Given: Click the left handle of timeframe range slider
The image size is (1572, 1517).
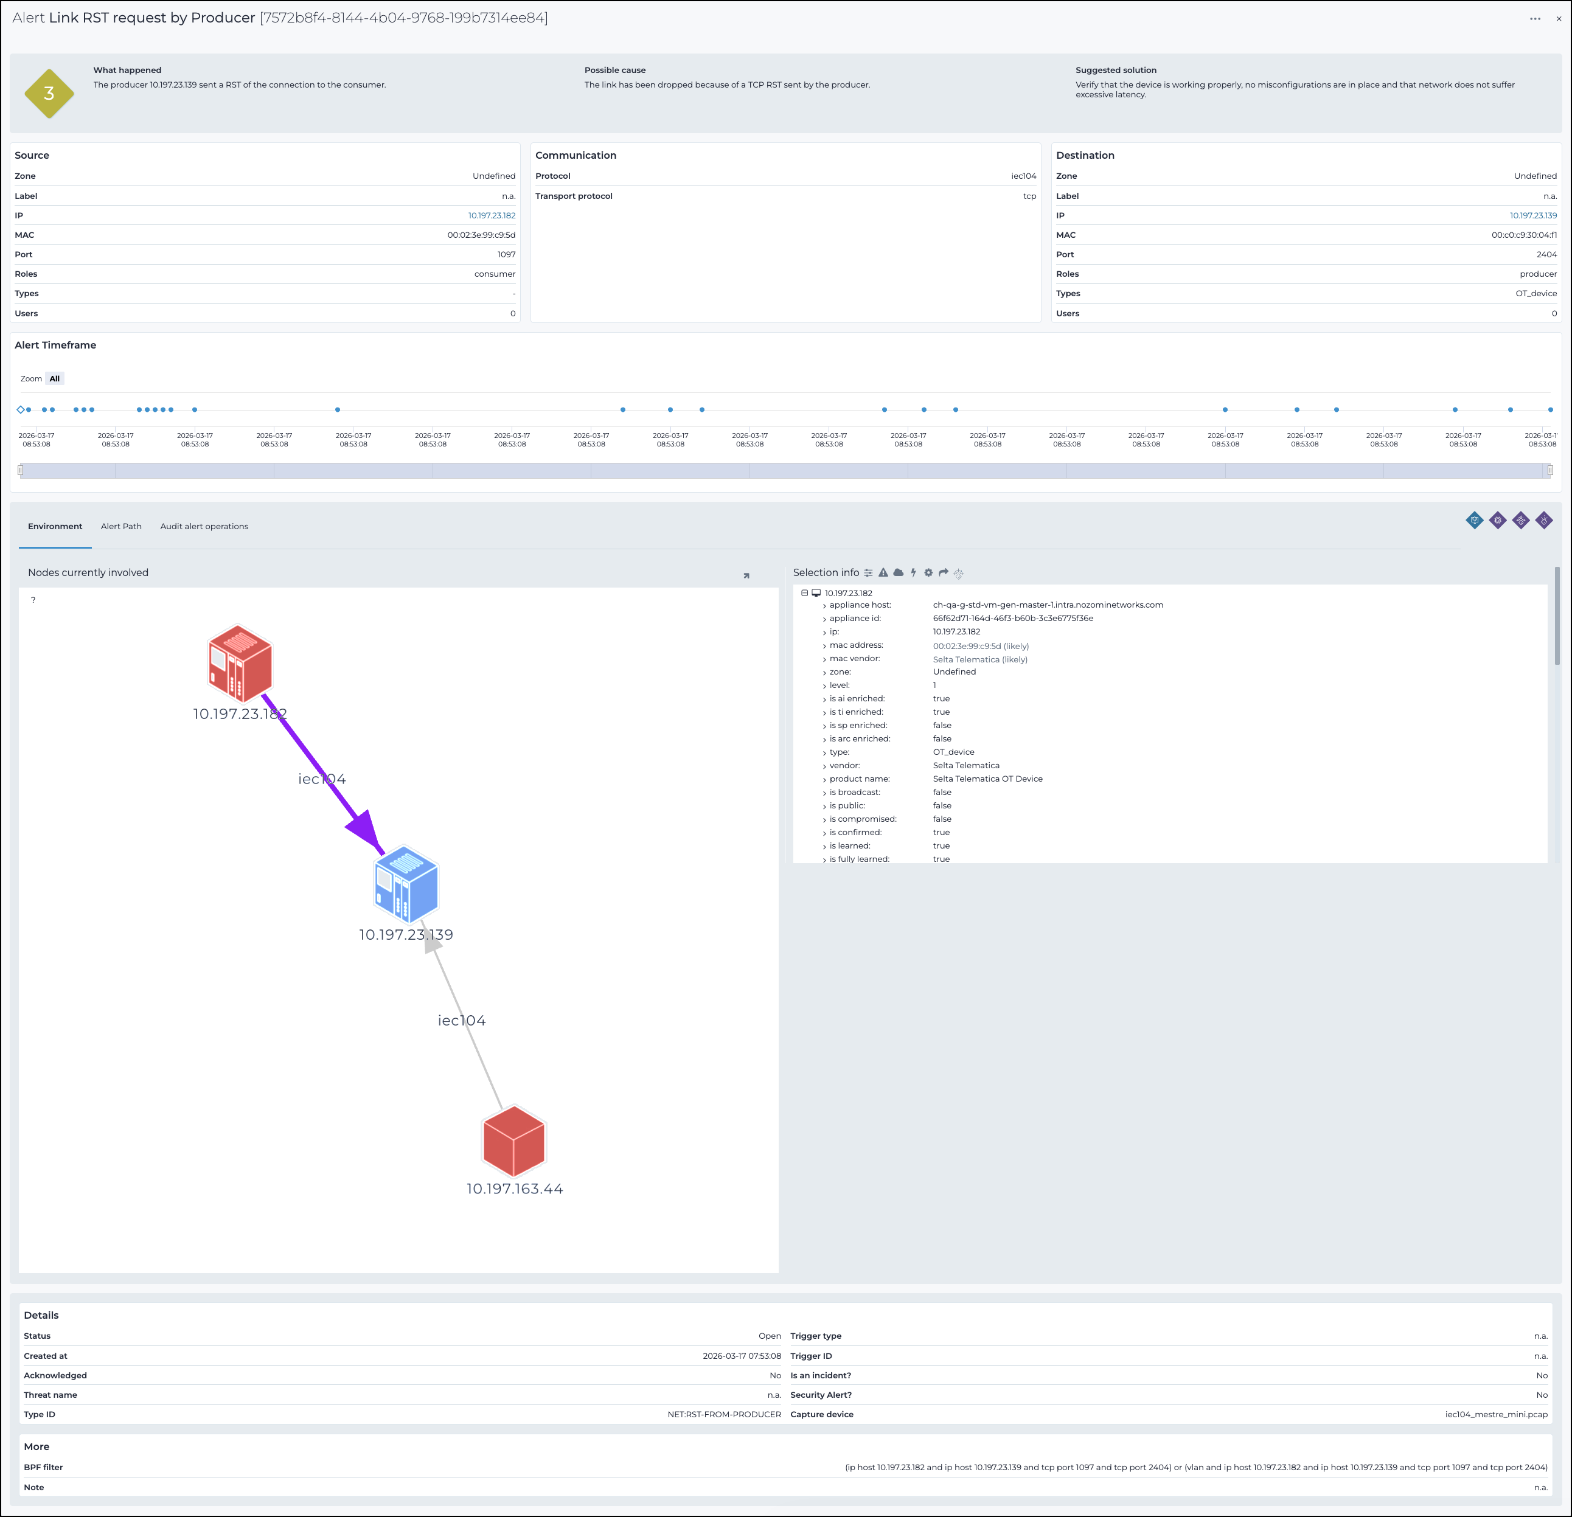Looking at the screenshot, I should coord(21,471).
